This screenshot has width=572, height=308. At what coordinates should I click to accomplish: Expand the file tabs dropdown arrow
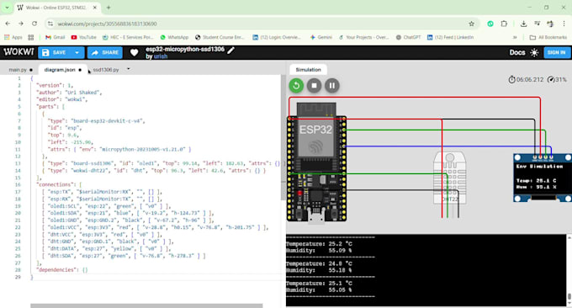pos(129,69)
